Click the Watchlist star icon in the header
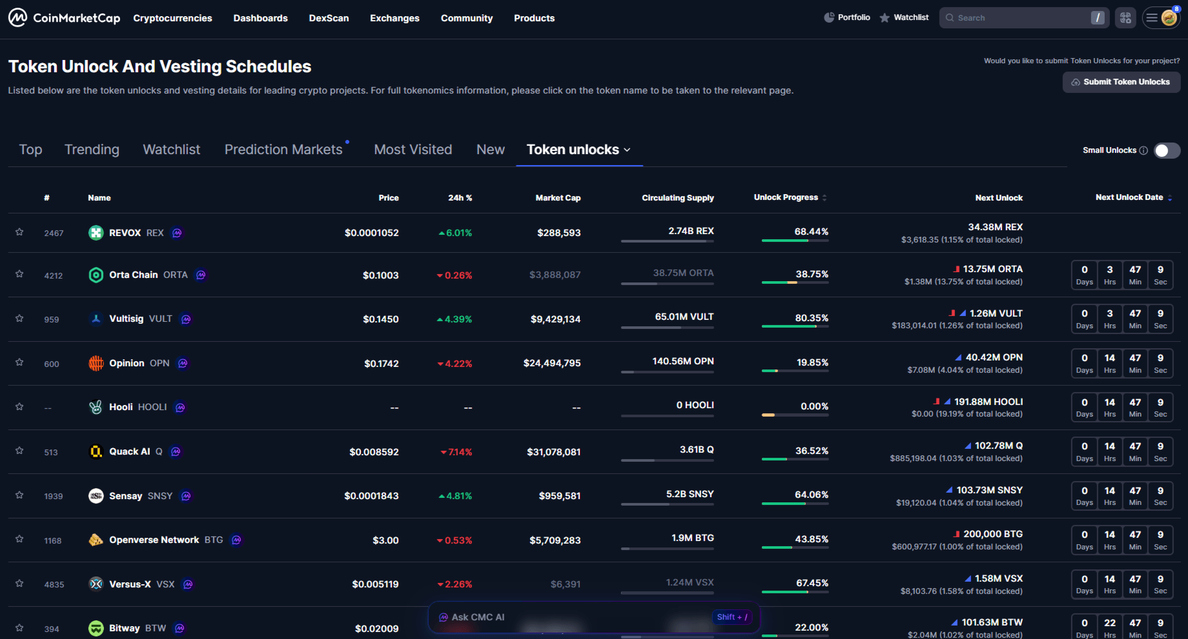1188x639 pixels. (x=885, y=17)
